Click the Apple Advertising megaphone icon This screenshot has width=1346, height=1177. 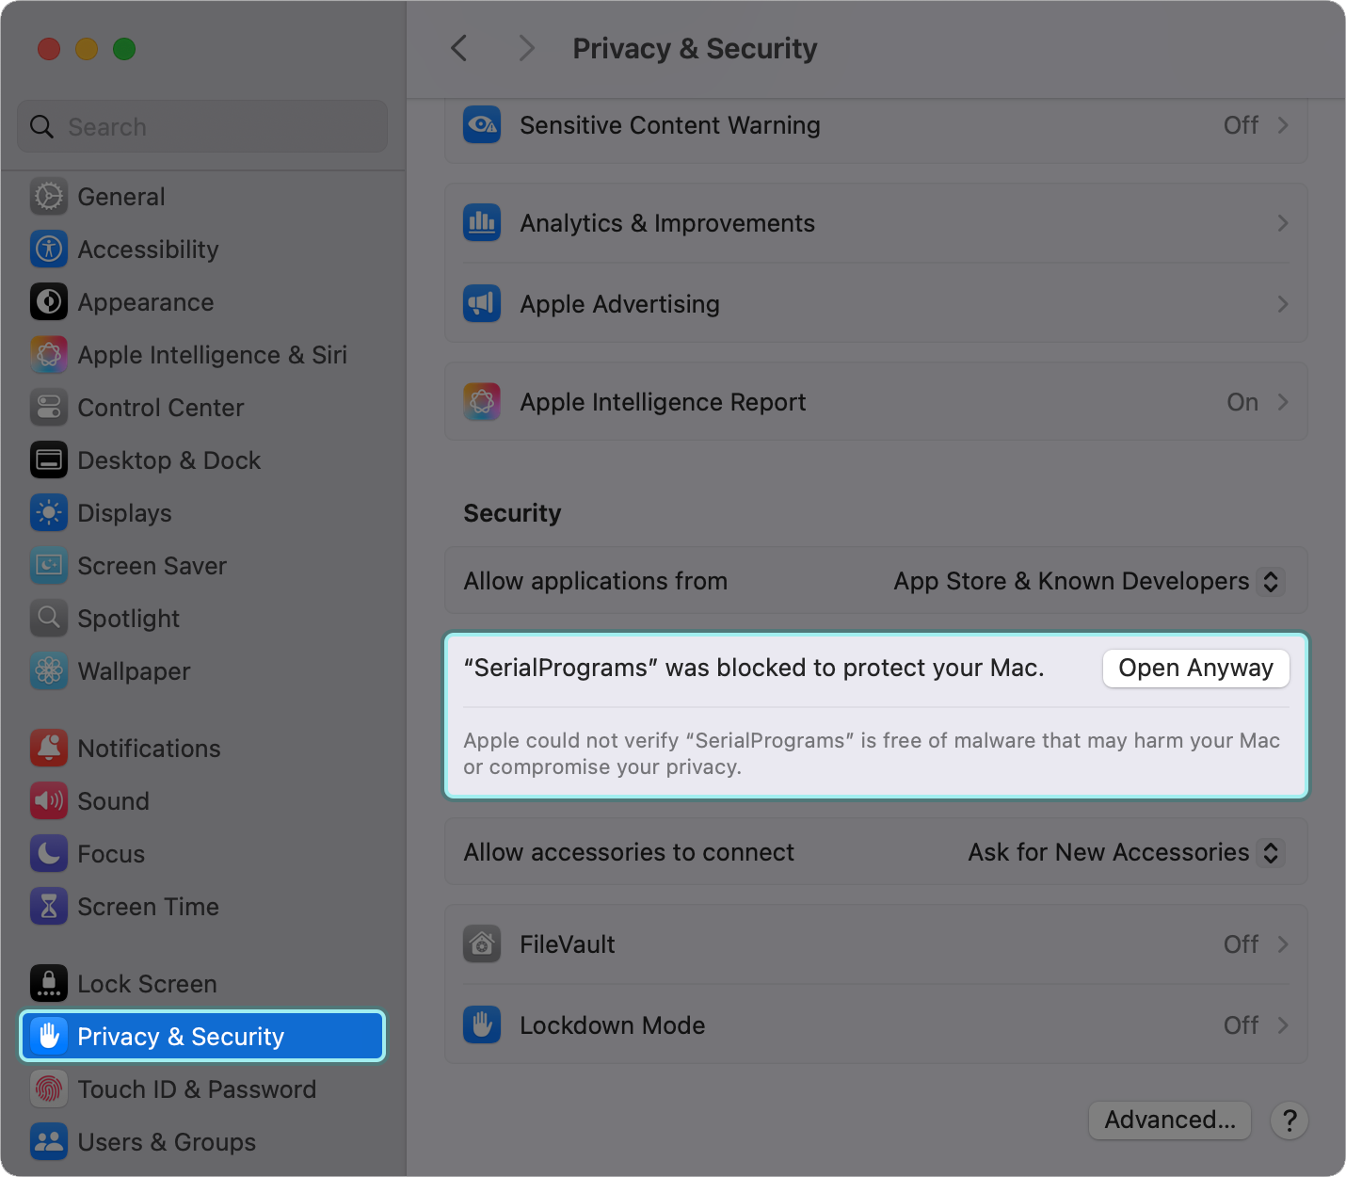click(x=482, y=304)
